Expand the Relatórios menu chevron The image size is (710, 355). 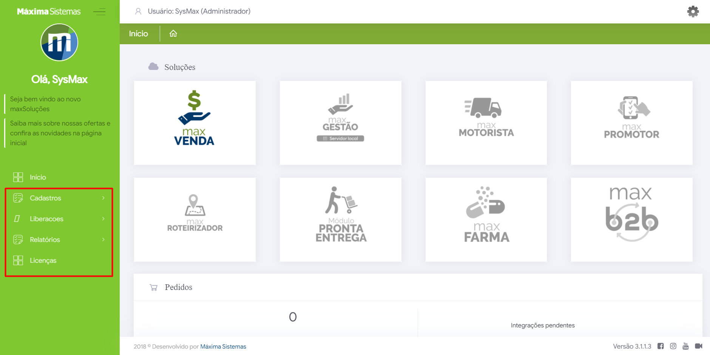(x=103, y=239)
